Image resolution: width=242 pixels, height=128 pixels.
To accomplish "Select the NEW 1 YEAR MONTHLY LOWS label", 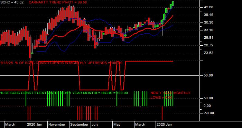I will [x=170, y=95].
